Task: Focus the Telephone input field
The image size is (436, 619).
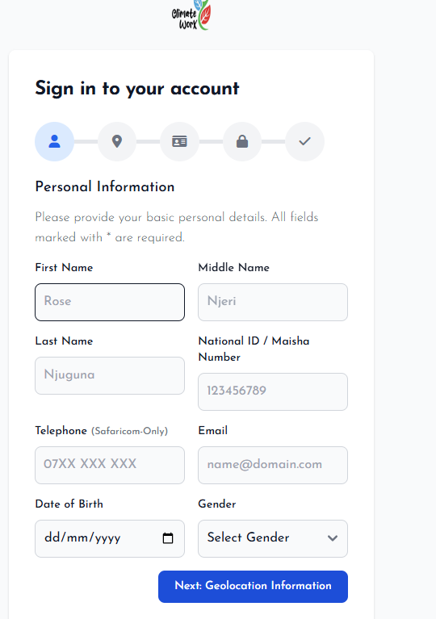Action: pyautogui.click(x=110, y=465)
